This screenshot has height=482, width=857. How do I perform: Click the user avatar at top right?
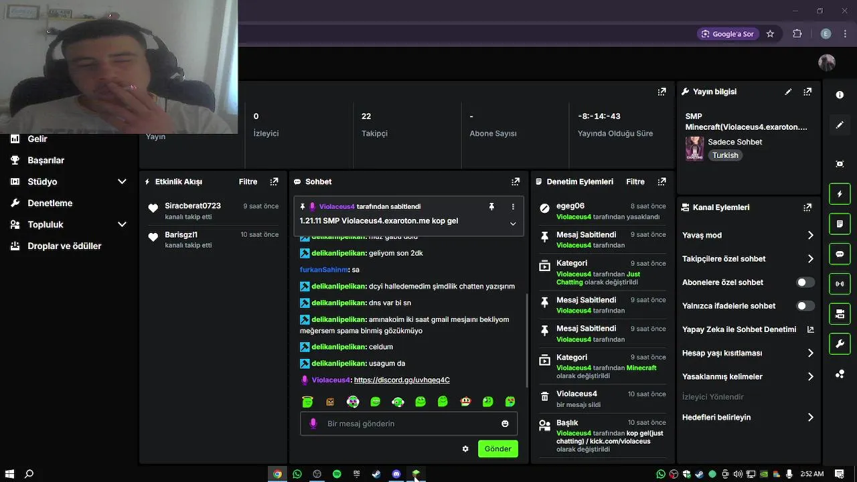[827, 62]
